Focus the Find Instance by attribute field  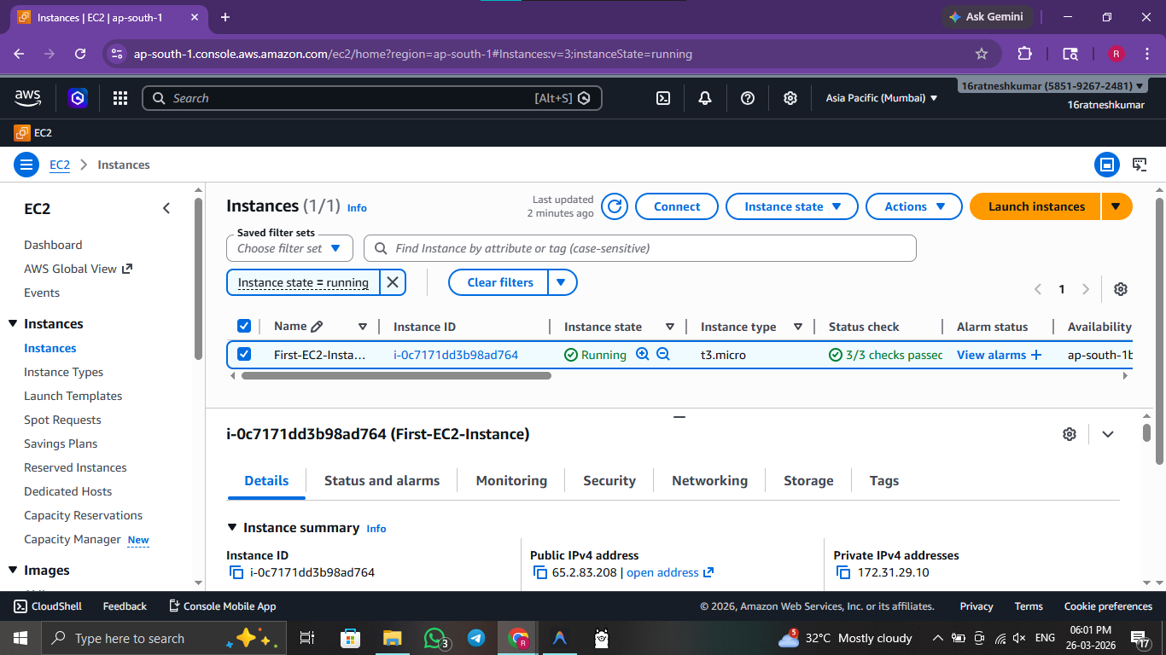pyautogui.click(x=640, y=248)
